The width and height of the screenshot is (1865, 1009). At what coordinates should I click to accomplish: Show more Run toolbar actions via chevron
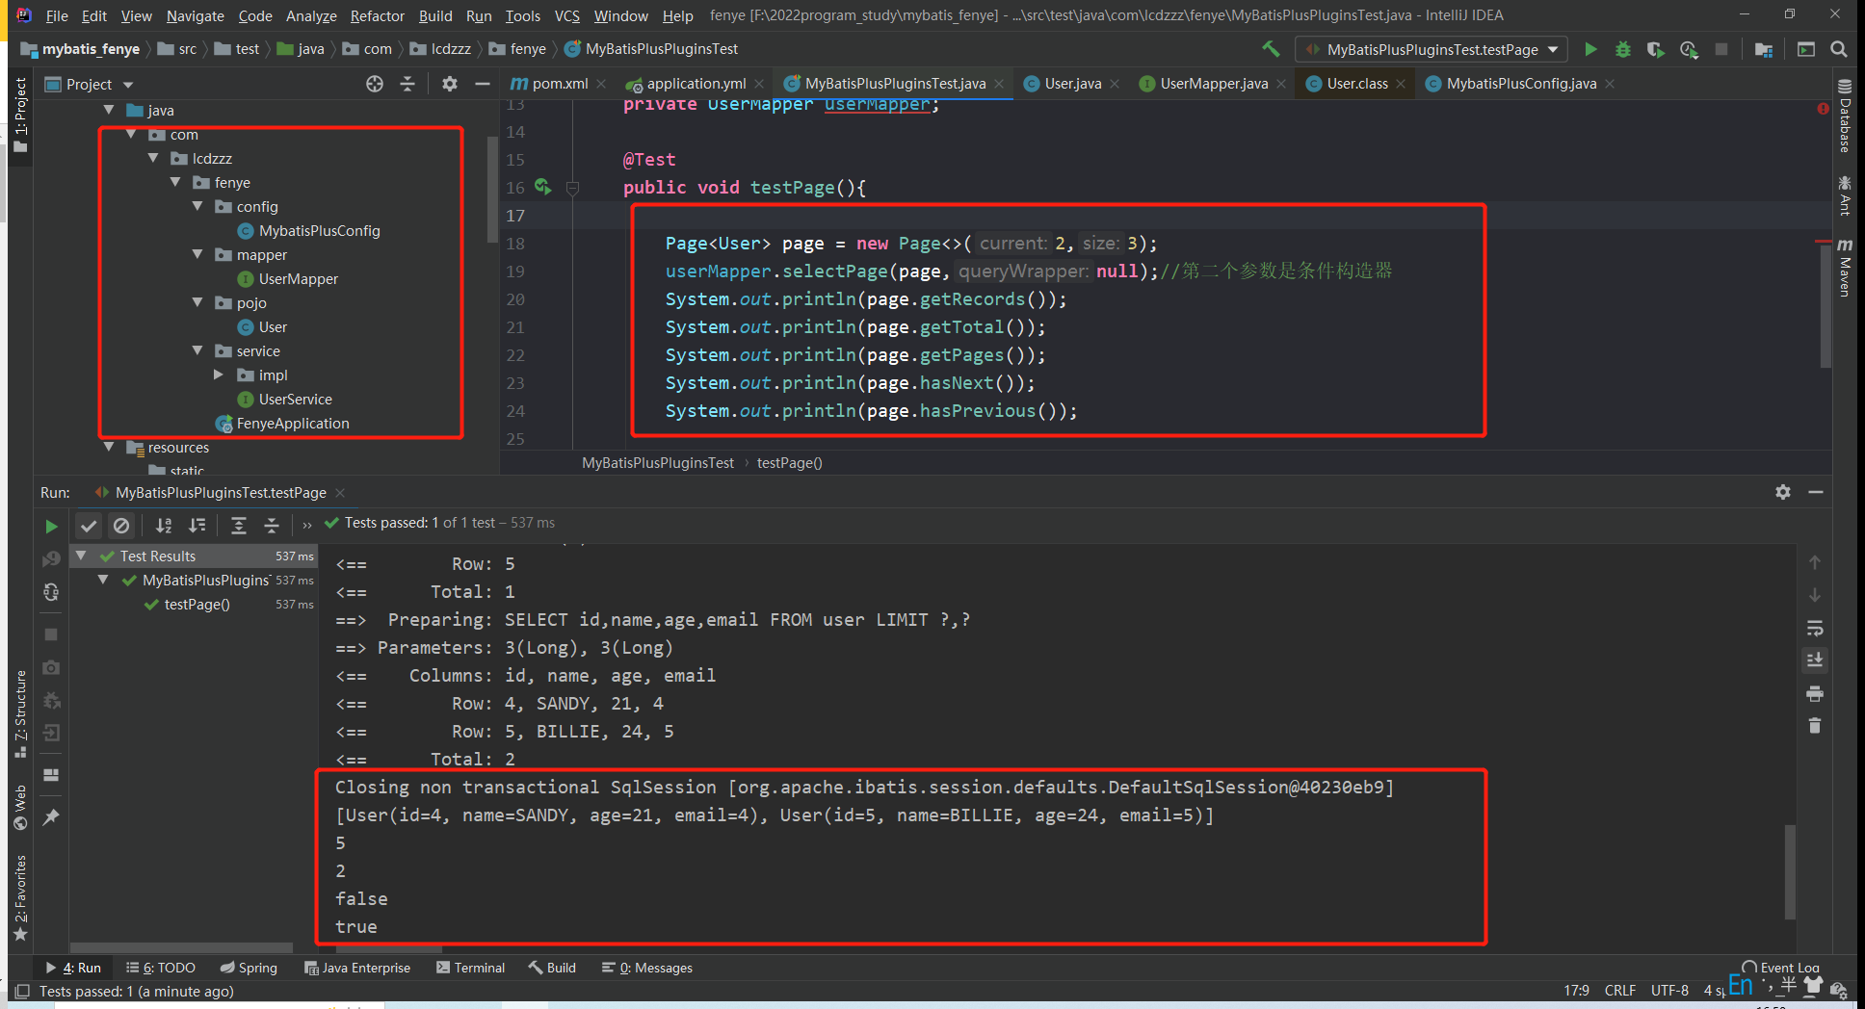pos(307,525)
